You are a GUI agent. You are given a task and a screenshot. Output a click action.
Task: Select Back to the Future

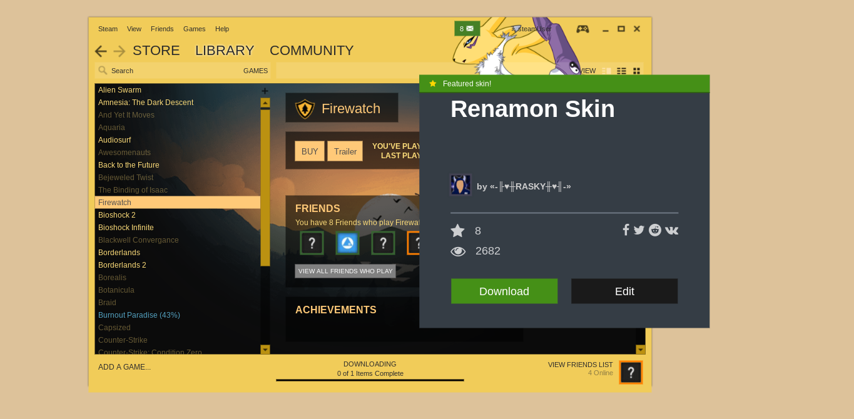pos(178,165)
